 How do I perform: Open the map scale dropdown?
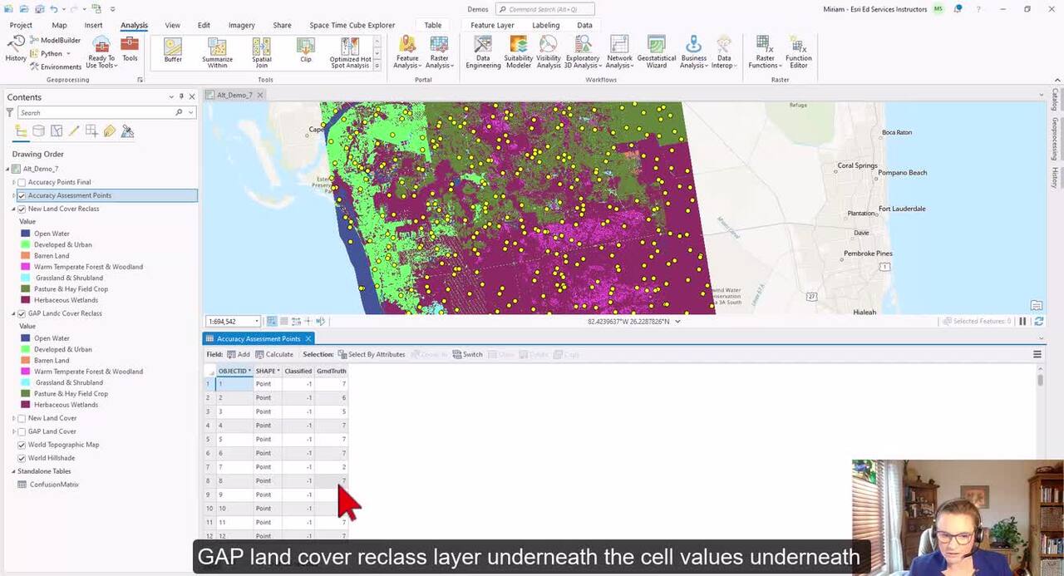point(256,322)
